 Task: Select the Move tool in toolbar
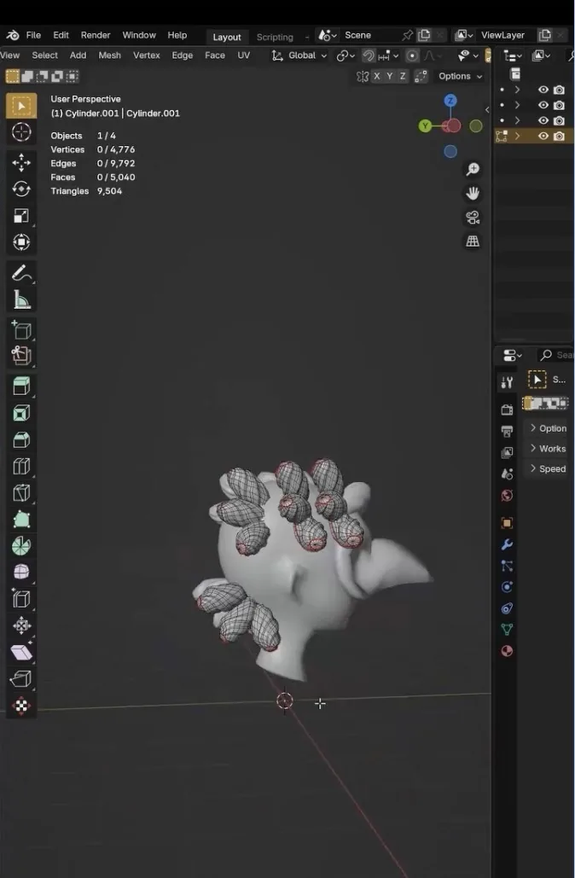[21, 162]
